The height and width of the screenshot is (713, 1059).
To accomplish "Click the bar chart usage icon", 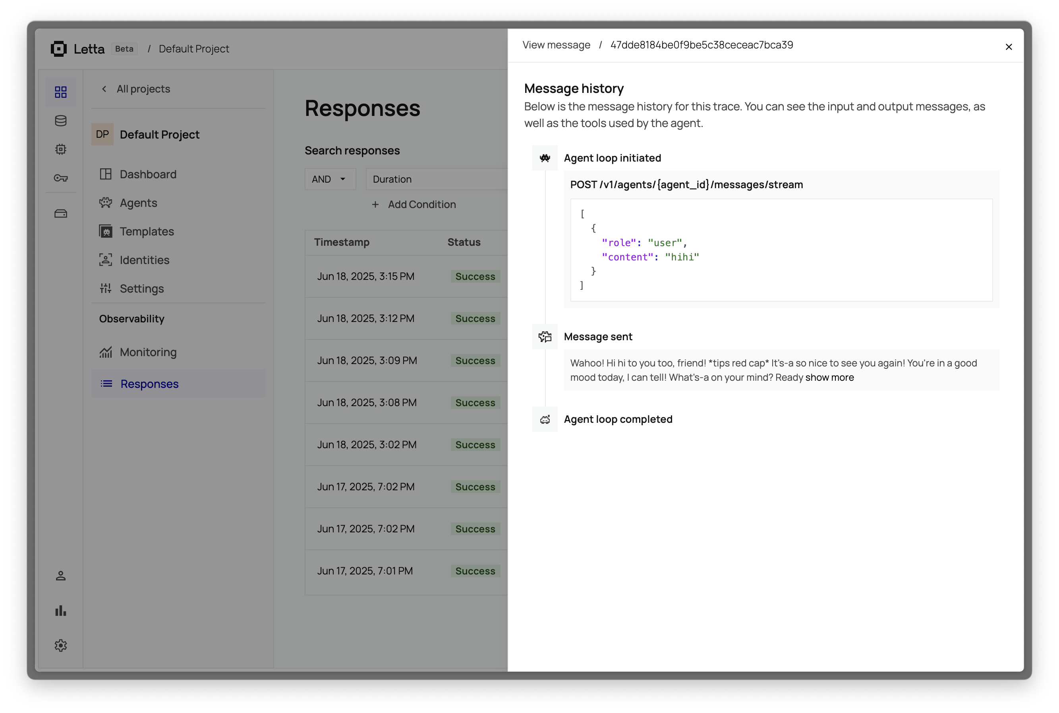I will (60, 611).
